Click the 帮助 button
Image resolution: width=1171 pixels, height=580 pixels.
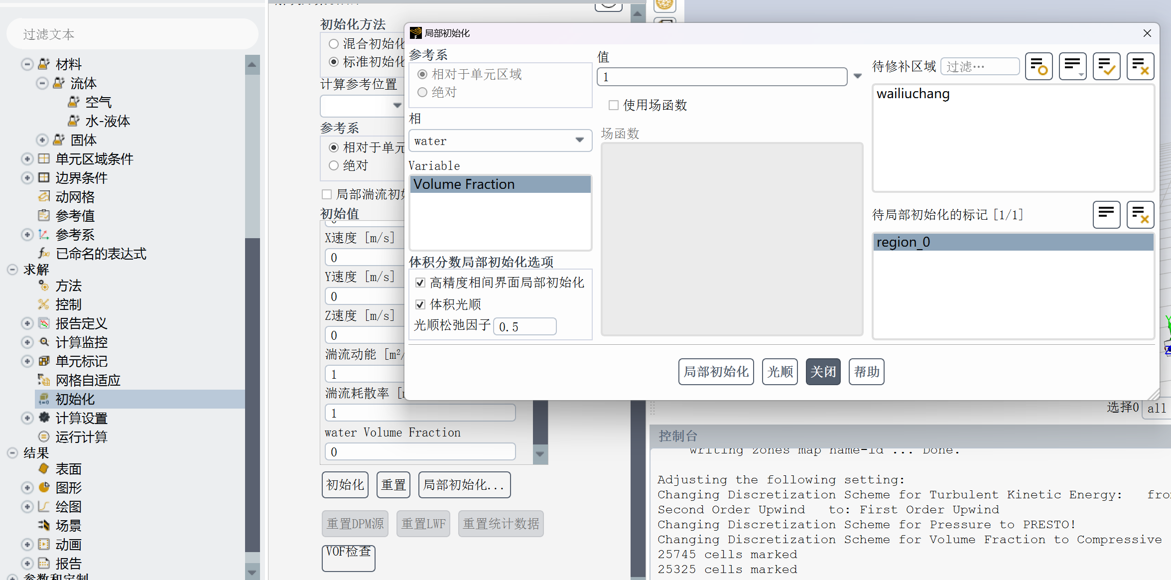[866, 372]
